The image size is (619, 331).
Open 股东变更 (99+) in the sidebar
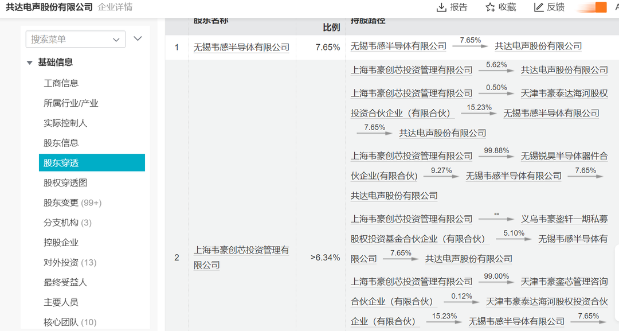(x=72, y=203)
